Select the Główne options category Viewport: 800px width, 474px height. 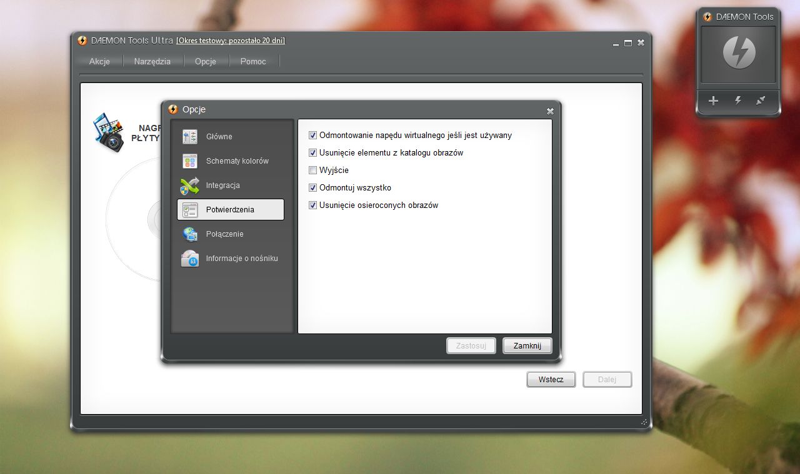coord(231,137)
